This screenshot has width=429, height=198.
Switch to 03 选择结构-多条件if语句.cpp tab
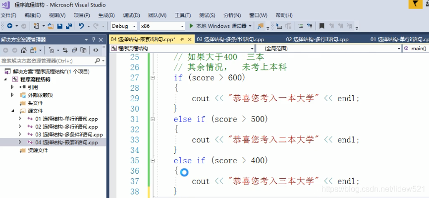click(230, 40)
